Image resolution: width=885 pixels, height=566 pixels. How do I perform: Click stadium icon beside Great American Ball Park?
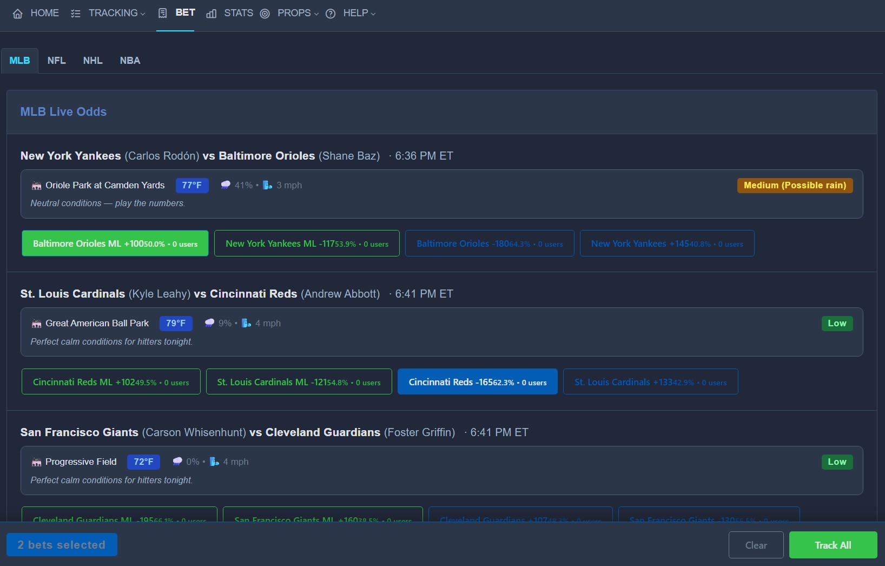pyautogui.click(x=36, y=324)
